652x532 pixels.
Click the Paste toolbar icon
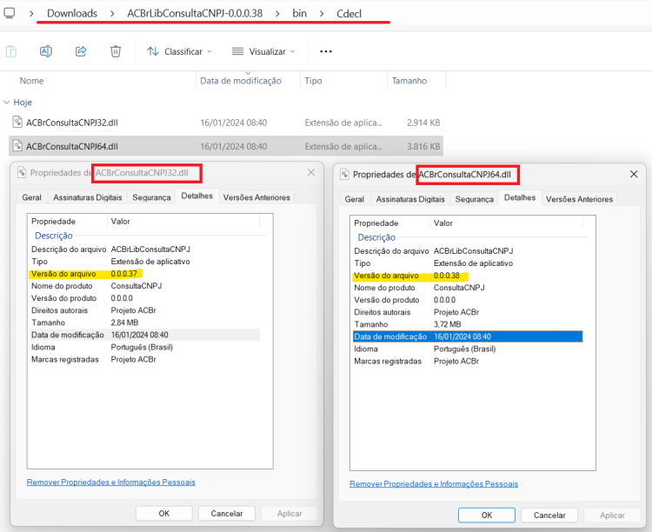pyautogui.click(x=11, y=51)
